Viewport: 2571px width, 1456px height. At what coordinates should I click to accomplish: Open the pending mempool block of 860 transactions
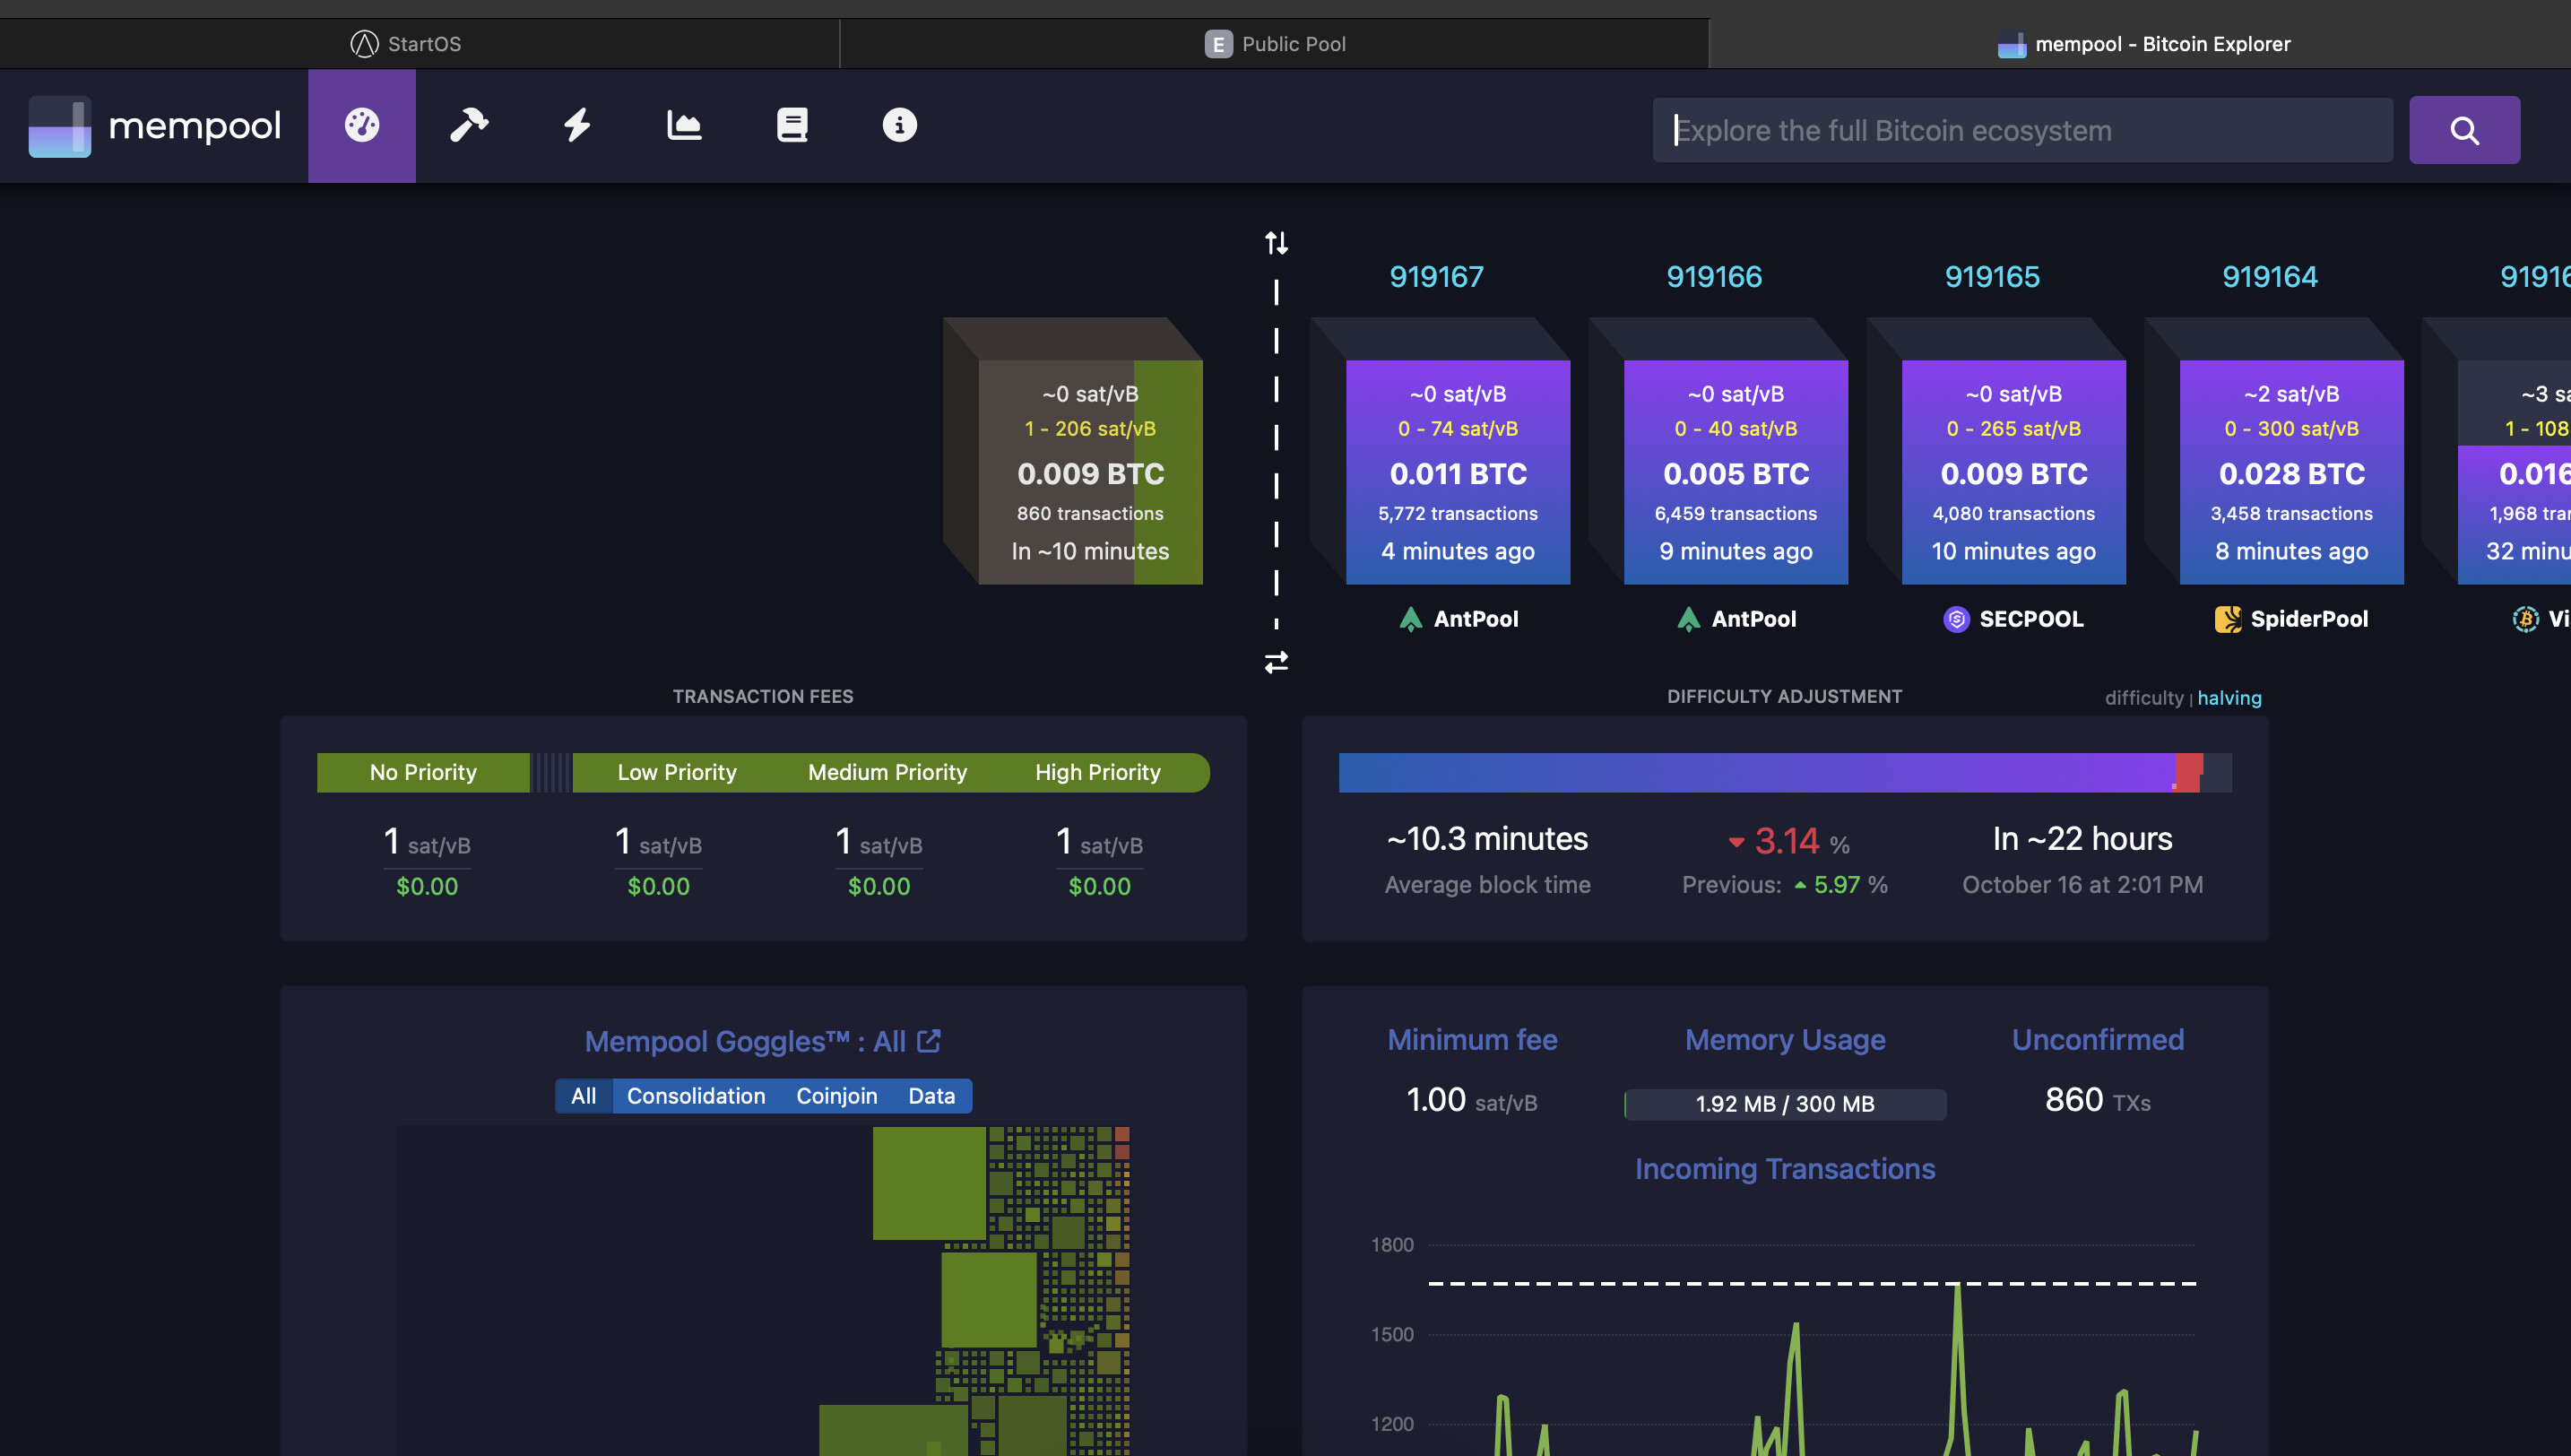coord(1089,472)
